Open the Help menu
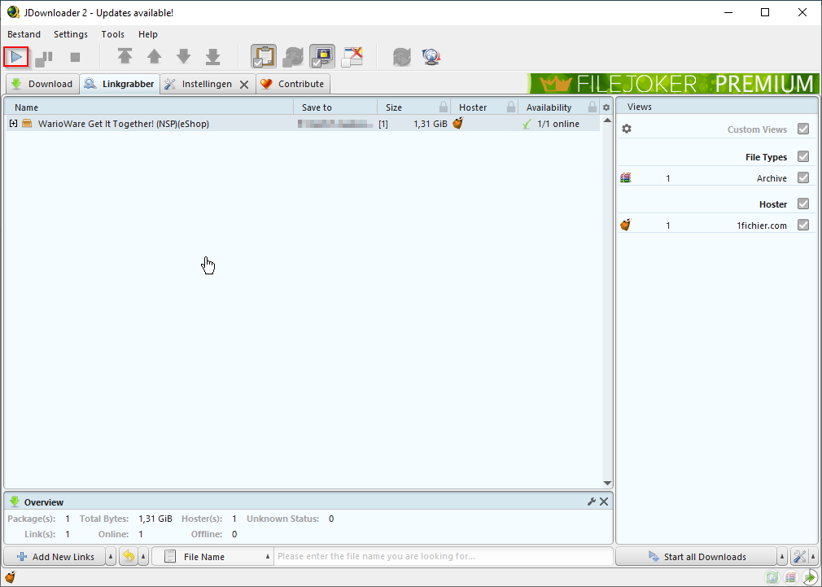 pos(148,34)
